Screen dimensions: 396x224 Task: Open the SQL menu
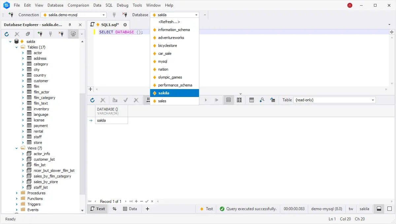[109, 5]
